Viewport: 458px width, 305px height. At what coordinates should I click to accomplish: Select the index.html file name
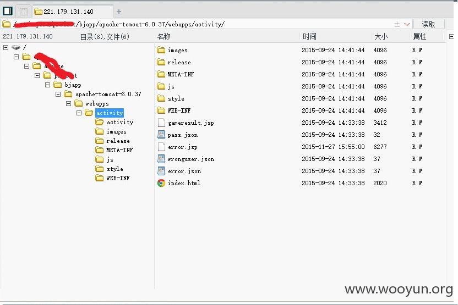(184, 183)
